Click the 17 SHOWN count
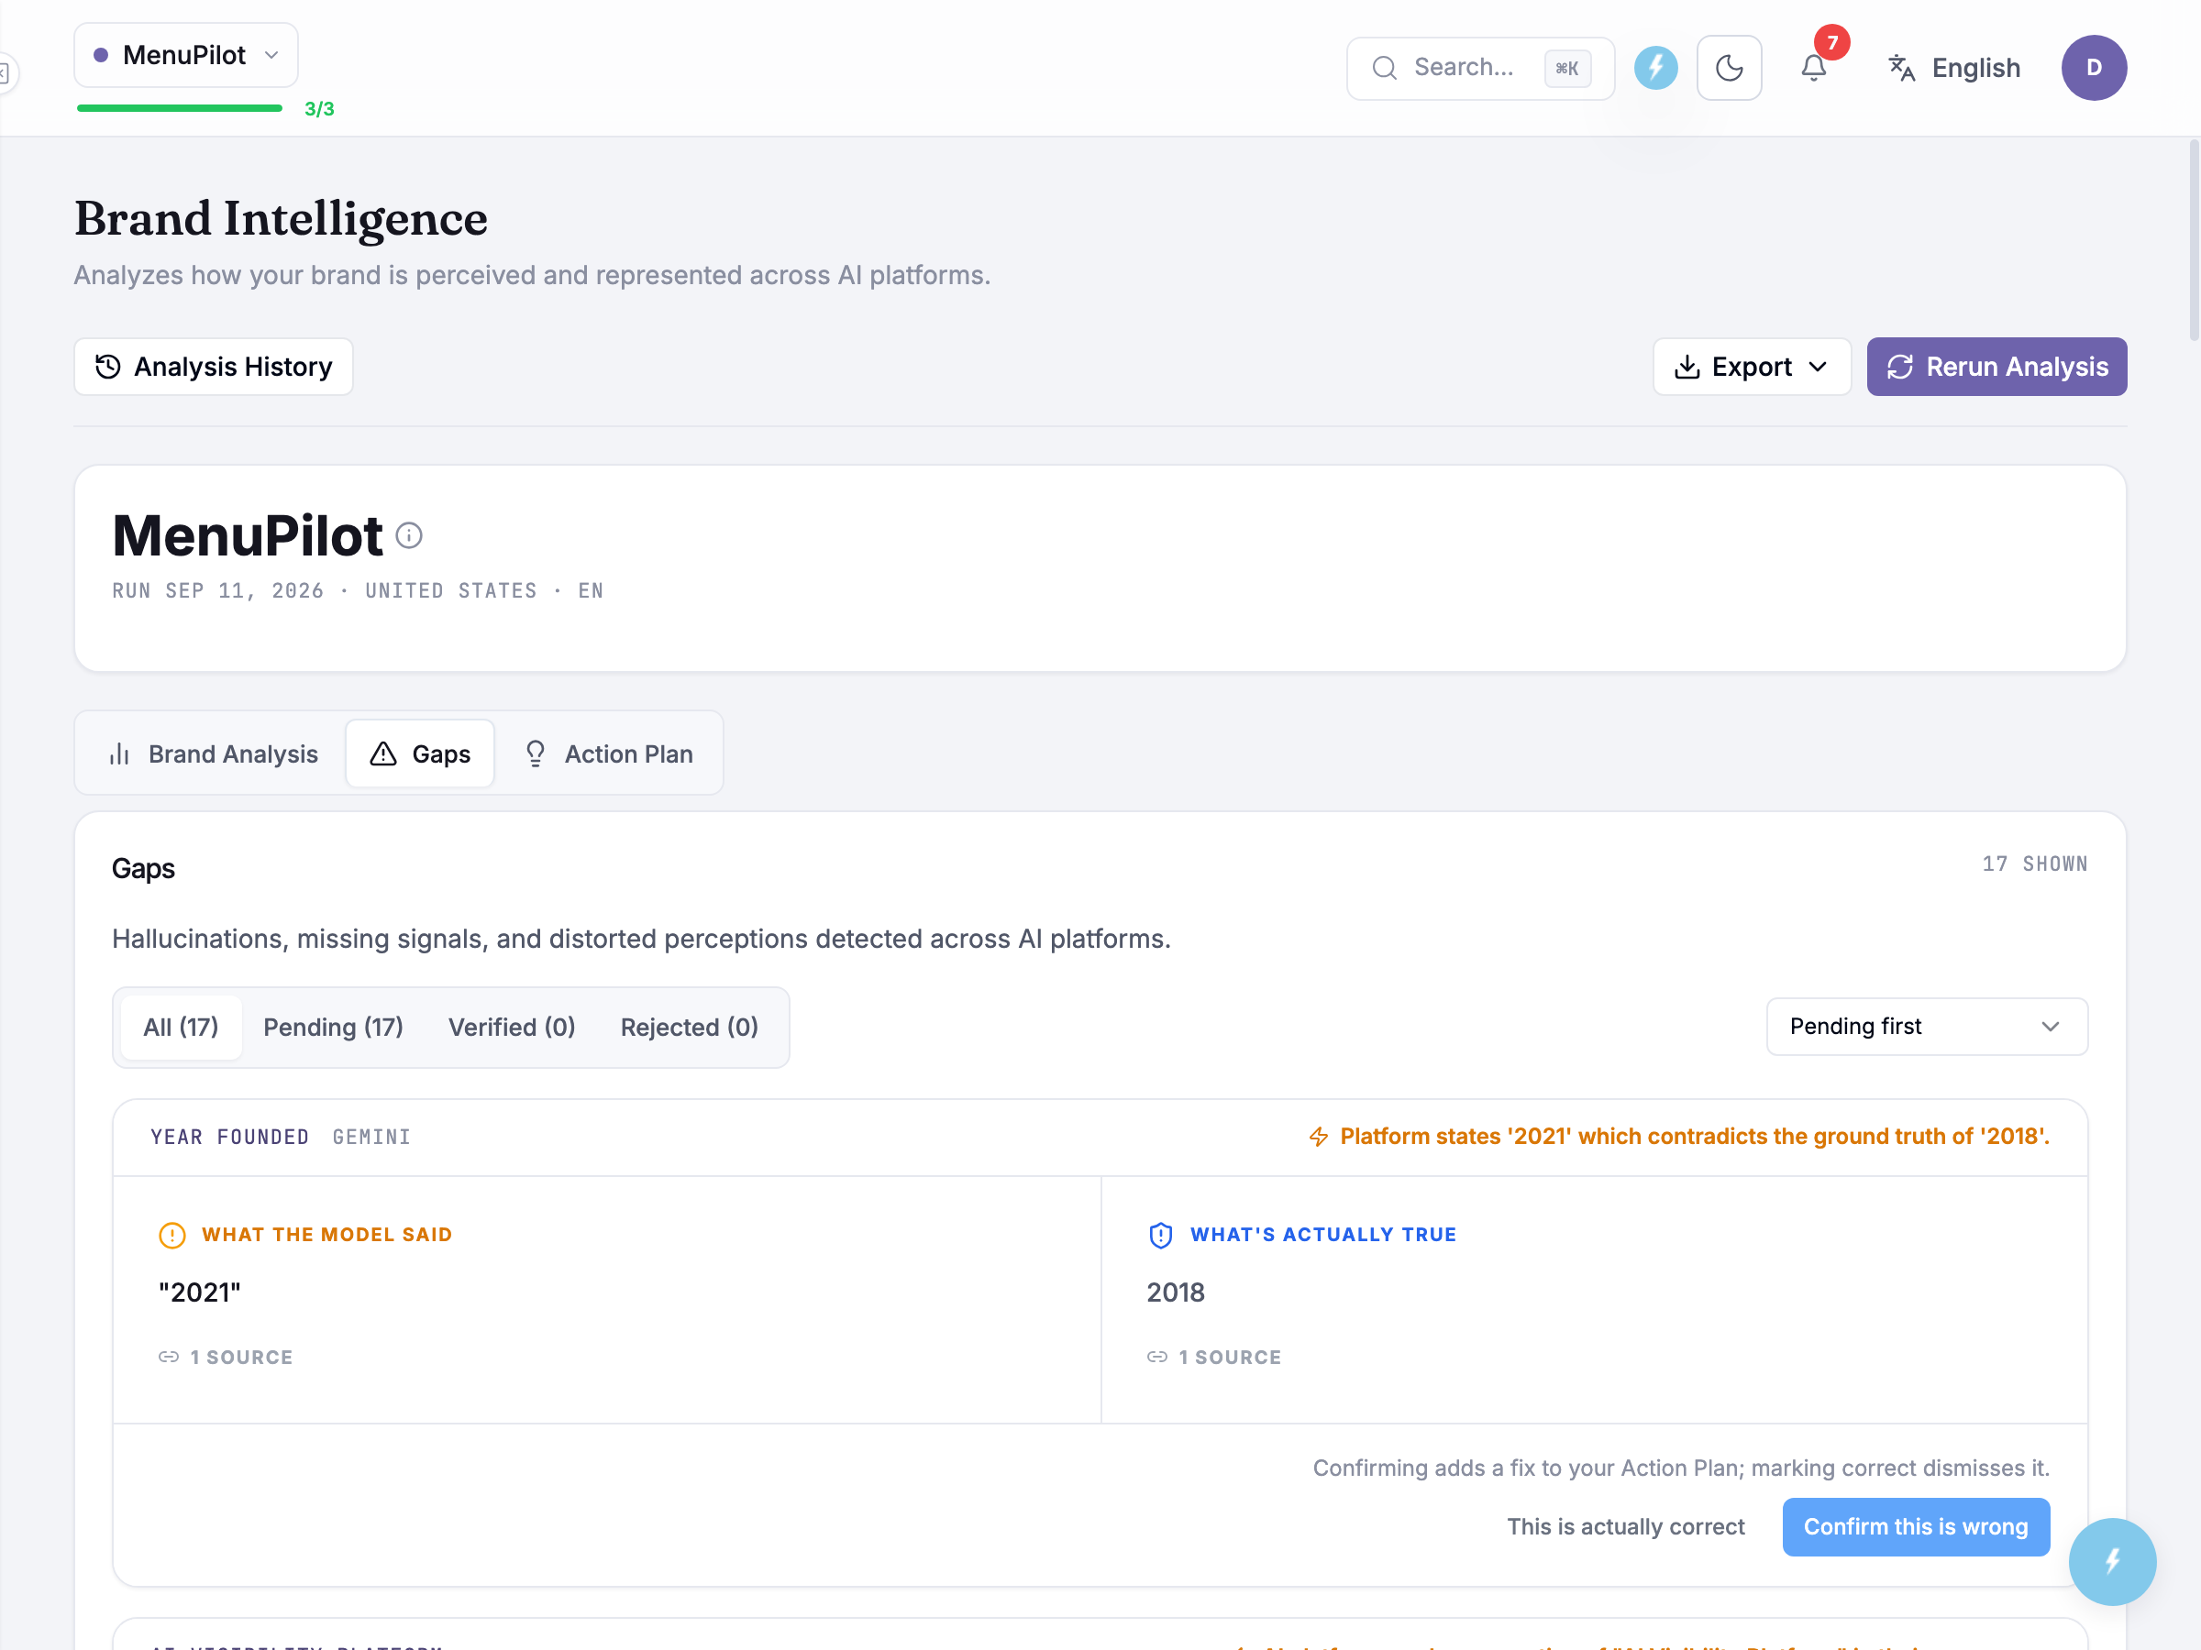Image resolution: width=2201 pixels, height=1650 pixels. [2034, 863]
